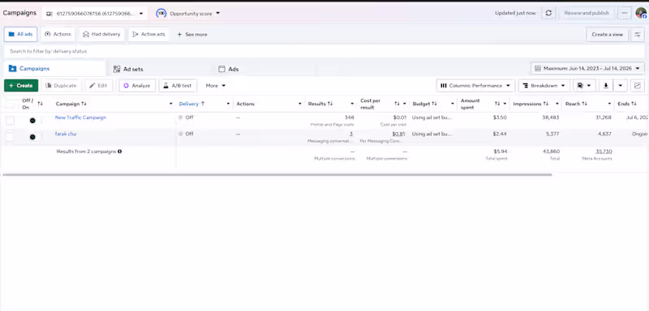
Task: Click See more views
Action: point(192,34)
